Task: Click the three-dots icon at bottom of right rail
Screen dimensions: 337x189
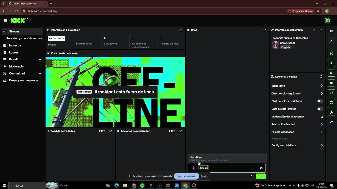Action: coord(331,122)
